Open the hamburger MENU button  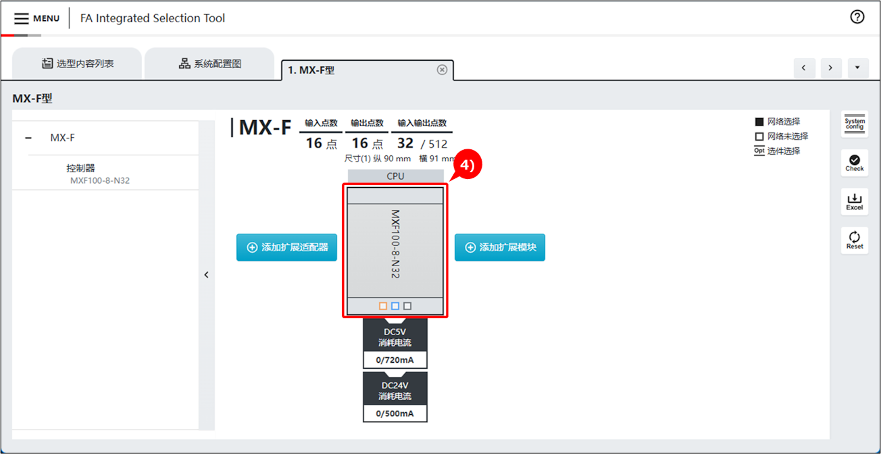tap(36, 18)
